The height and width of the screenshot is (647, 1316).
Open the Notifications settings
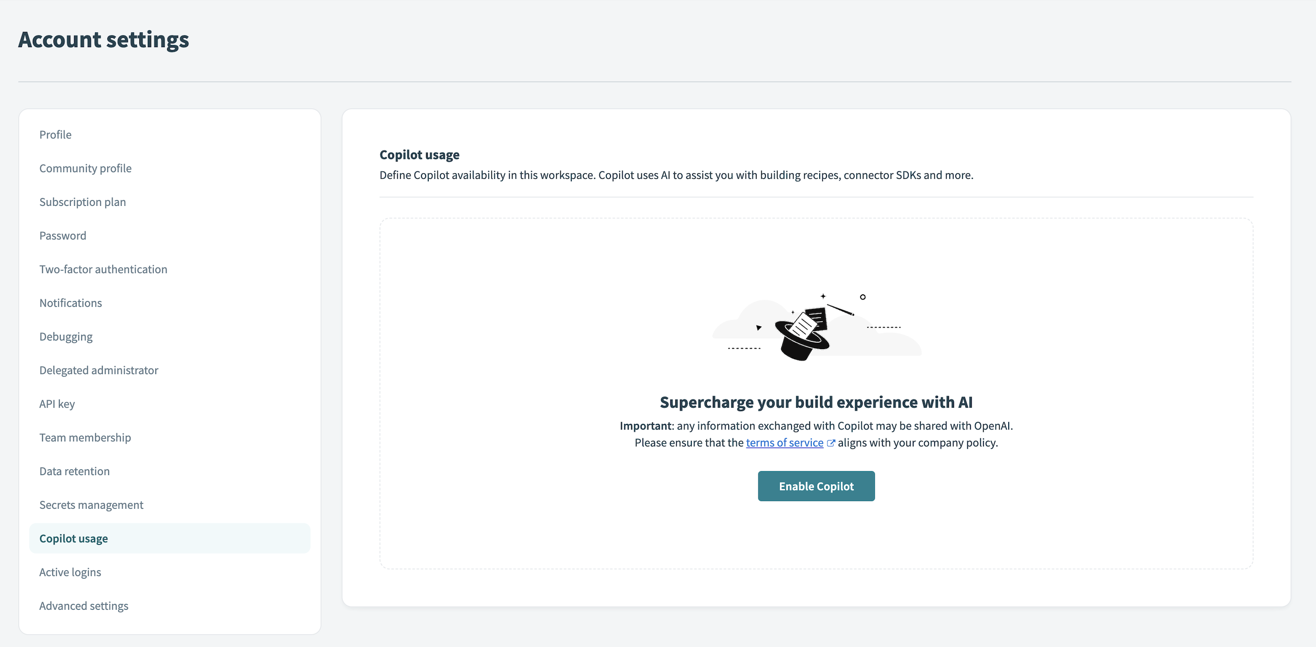[70, 303]
